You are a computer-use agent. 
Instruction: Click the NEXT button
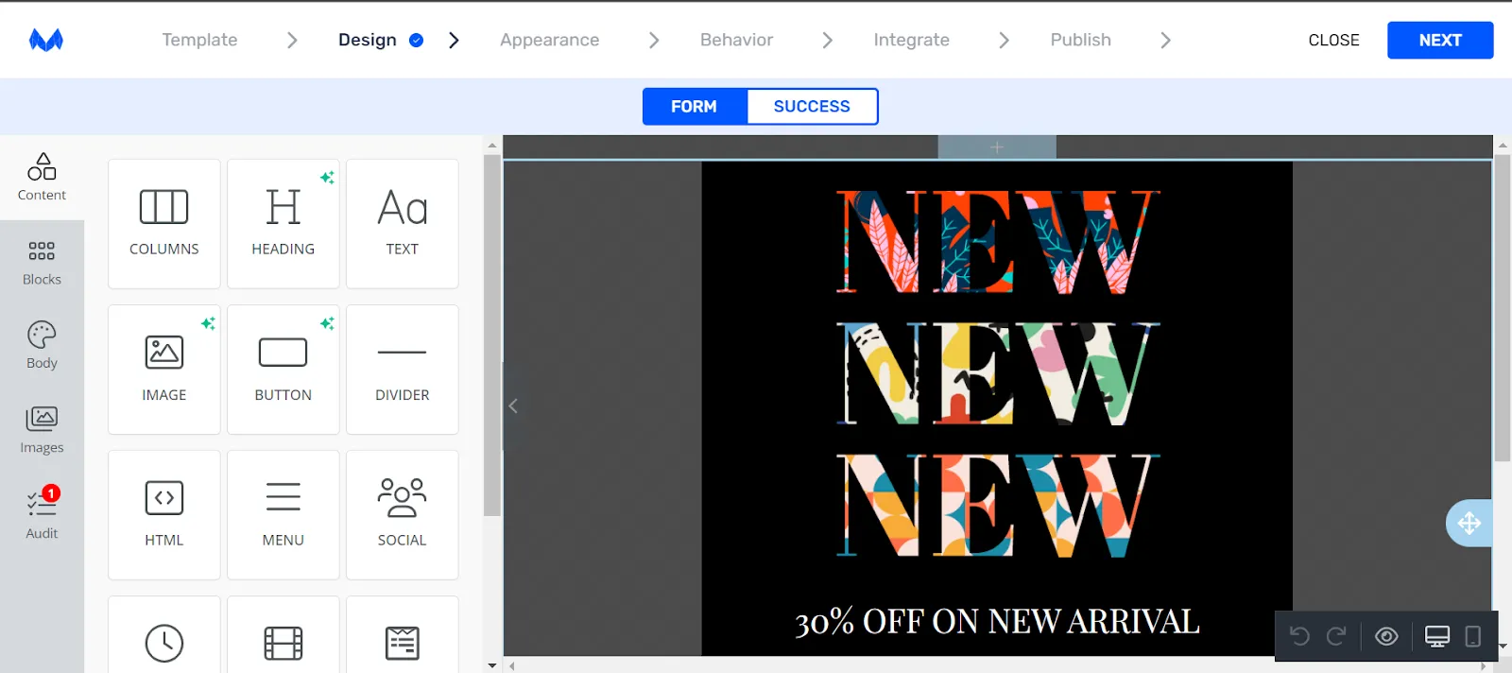coord(1440,40)
